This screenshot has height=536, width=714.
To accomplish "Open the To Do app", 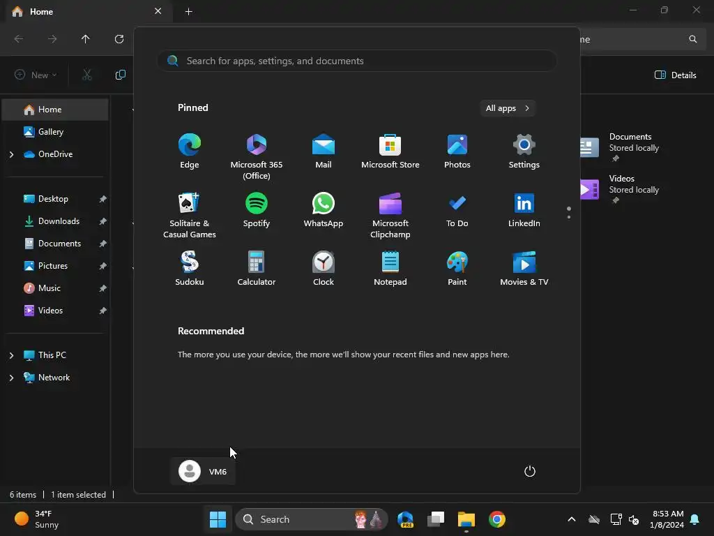I will point(457,210).
